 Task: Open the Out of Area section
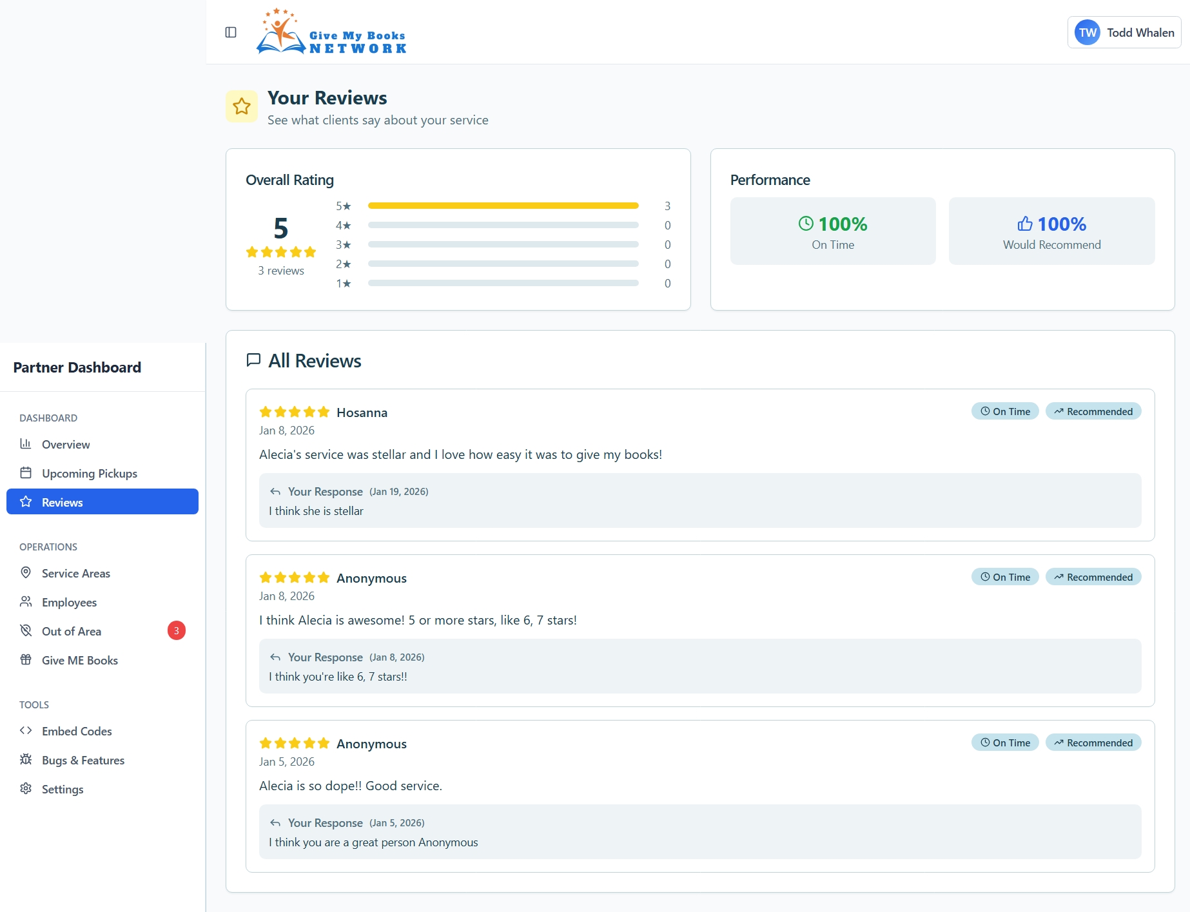tap(71, 631)
